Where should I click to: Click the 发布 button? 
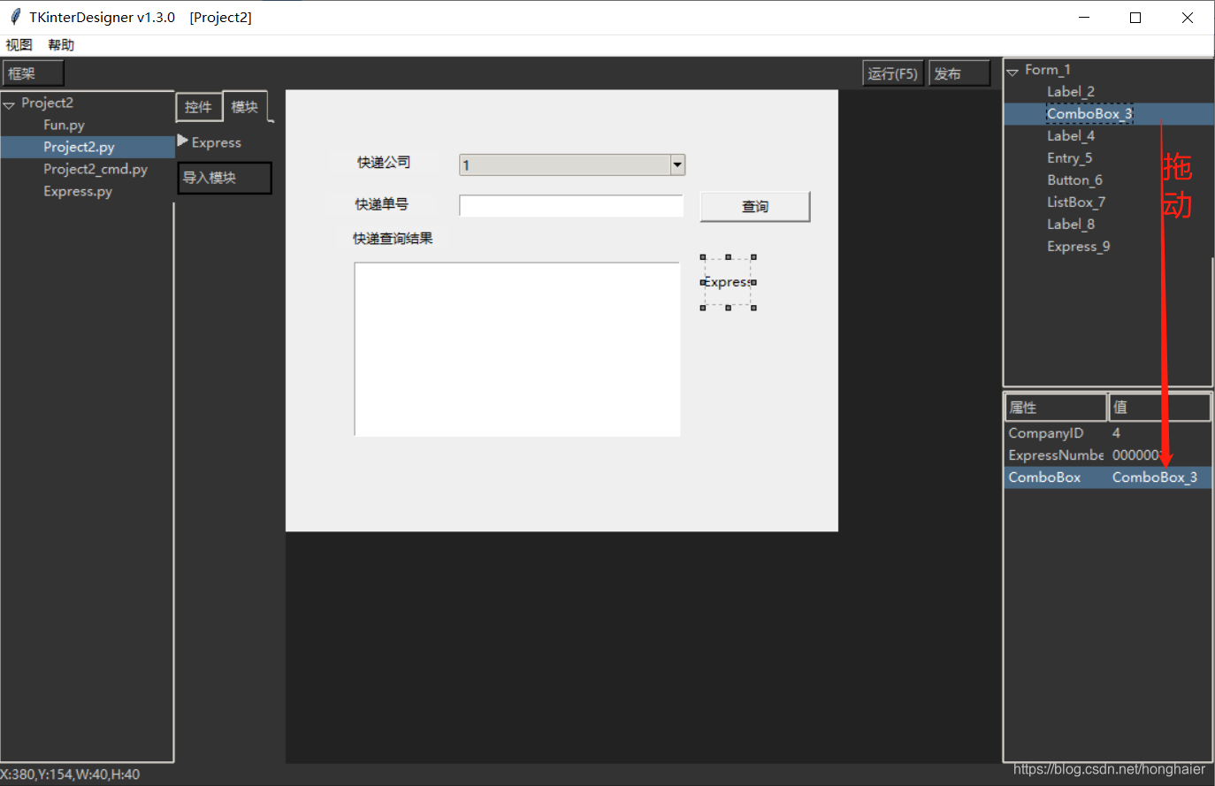click(959, 73)
